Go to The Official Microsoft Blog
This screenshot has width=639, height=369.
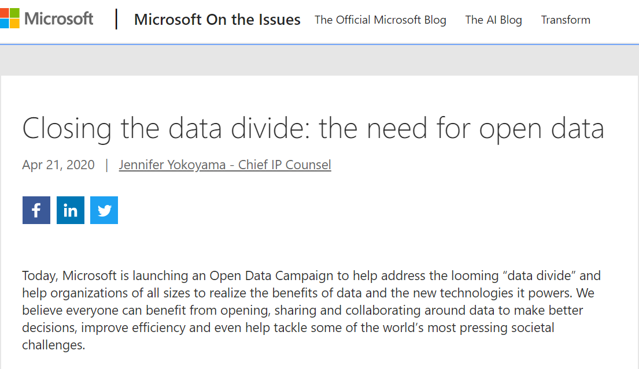click(x=381, y=20)
